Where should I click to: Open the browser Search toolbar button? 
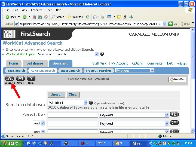[x=58, y=17]
